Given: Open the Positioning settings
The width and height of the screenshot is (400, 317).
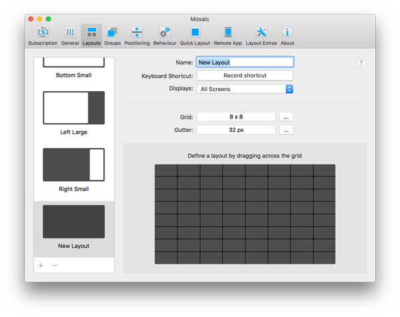Looking at the screenshot, I should click(137, 35).
